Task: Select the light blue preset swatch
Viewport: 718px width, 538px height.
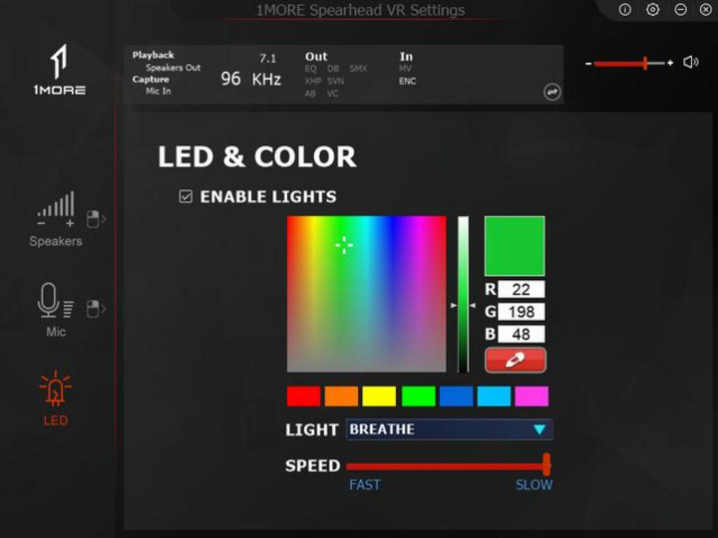Action: pyautogui.click(x=494, y=397)
